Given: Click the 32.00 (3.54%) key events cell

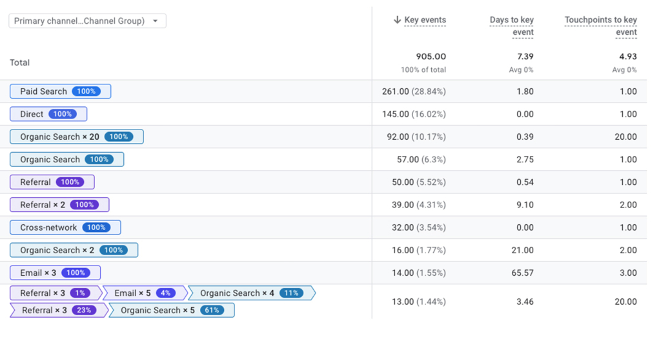Looking at the screenshot, I should (x=419, y=227).
